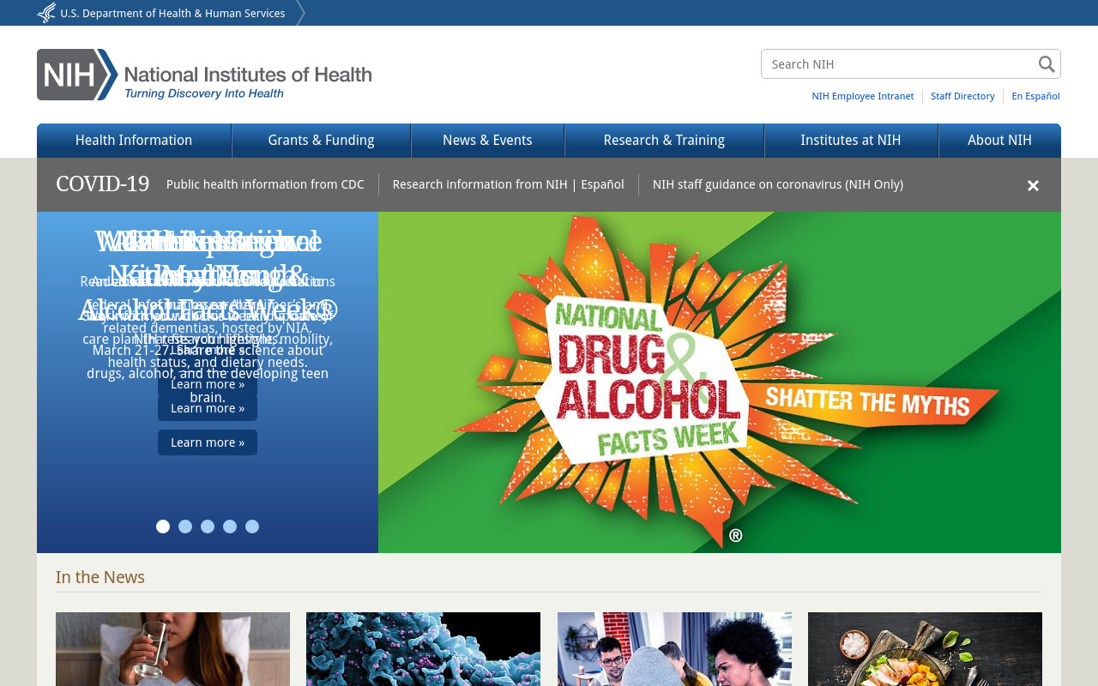Switch to En Español

pyautogui.click(x=1035, y=96)
